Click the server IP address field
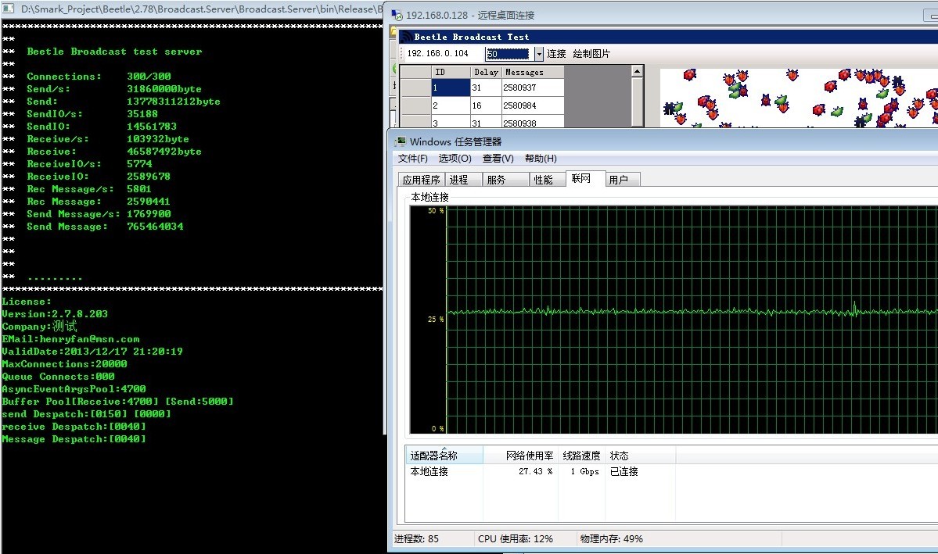The image size is (938, 554). (439, 54)
